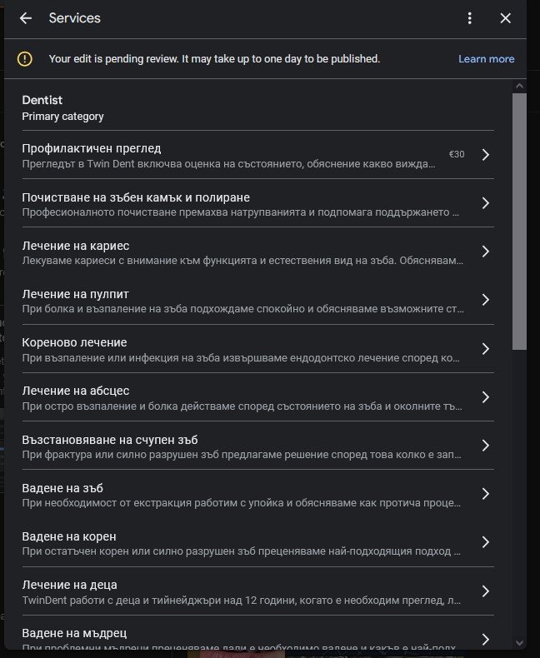Open Възстановяване на счупен зъб service
This screenshot has height=658, width=540.
[x=242, y=446]
